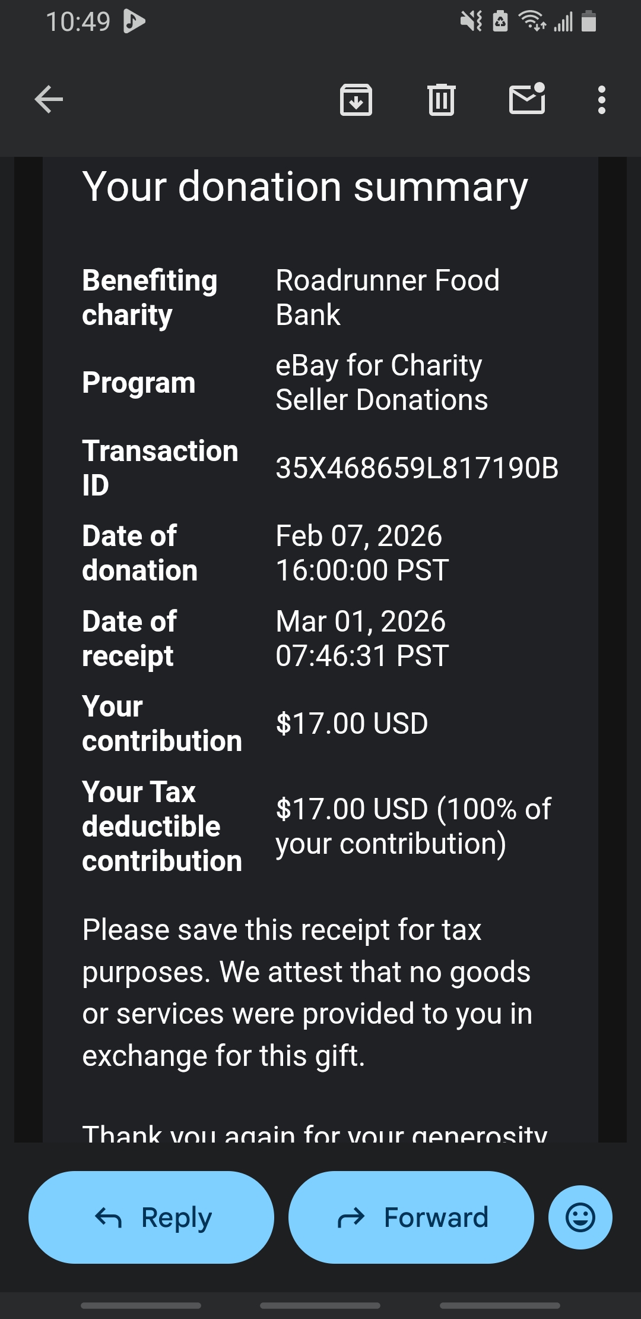The image size is (641, 1319).
Task: Mark the email as unread
Action: pyautogui.click(x=527, y=99)
